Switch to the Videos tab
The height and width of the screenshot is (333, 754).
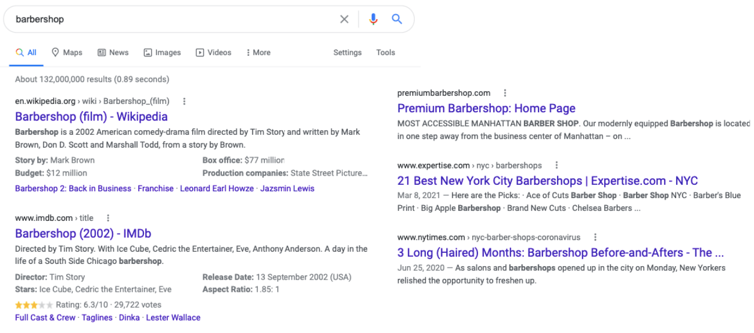(213, 52)
